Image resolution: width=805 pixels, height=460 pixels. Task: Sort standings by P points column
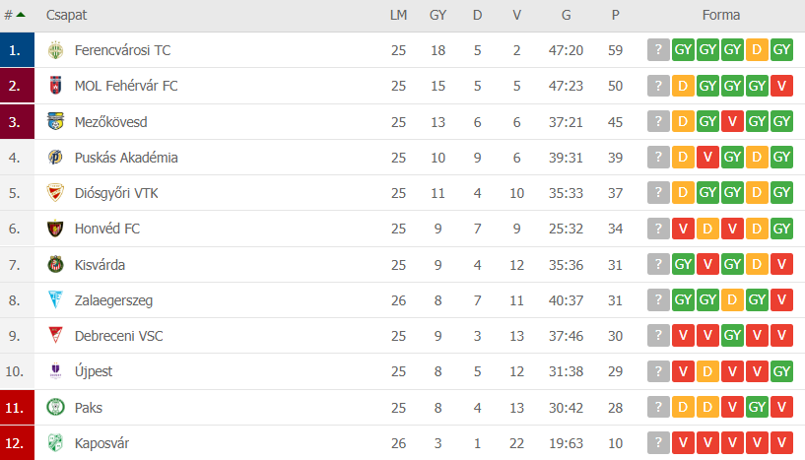615,15
